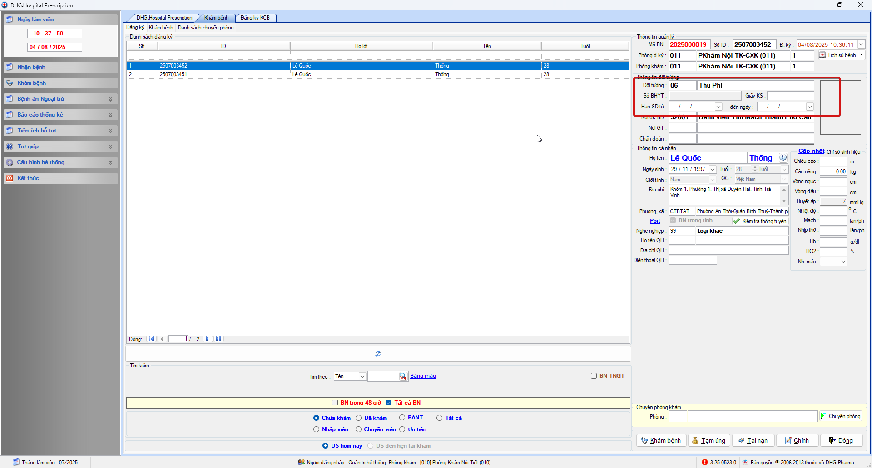This screenshot has width=872, height=468.
Task: Click the patient info icon beside Thống
Action: (783, 158)
